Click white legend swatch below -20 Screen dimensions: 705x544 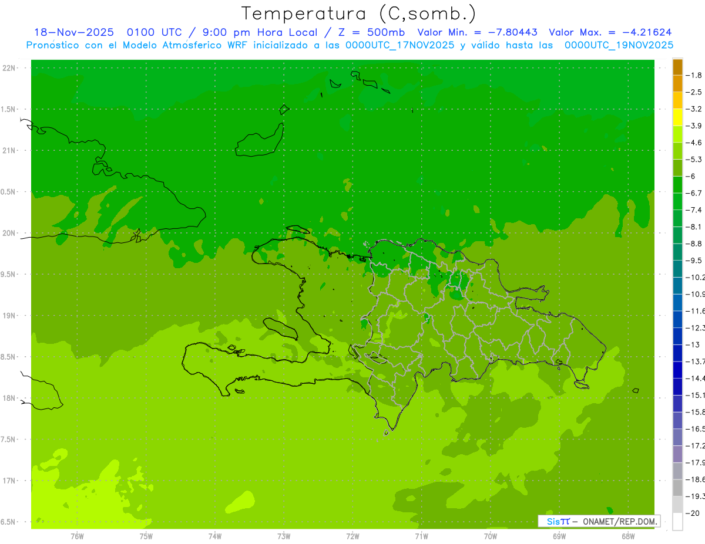pyautogui.click(x=677, y=521)
